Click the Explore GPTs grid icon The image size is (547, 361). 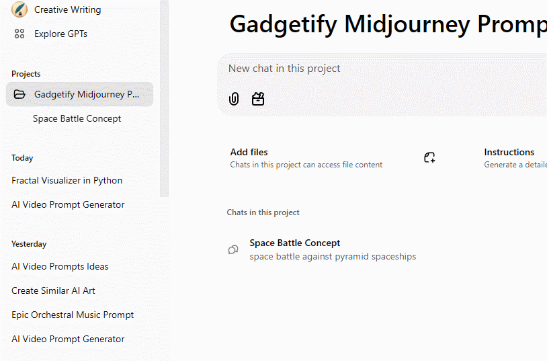click(19, 34)
